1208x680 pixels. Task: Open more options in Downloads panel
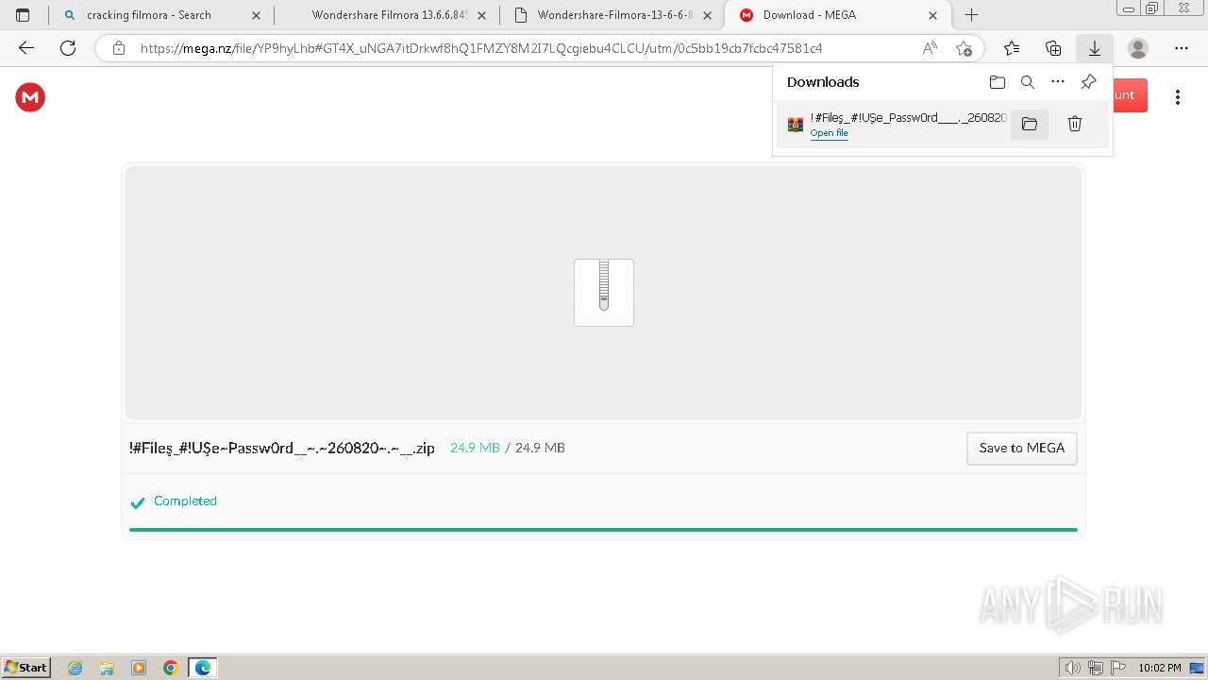pyautogui.click(x=1058, y=82)
